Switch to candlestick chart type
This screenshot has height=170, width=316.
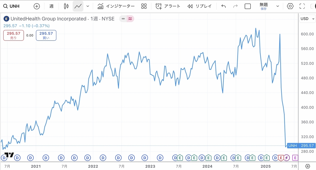[x=66, y=6]
